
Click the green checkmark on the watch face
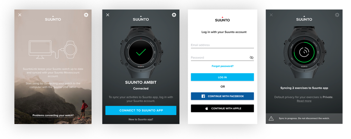coord(141,52)
